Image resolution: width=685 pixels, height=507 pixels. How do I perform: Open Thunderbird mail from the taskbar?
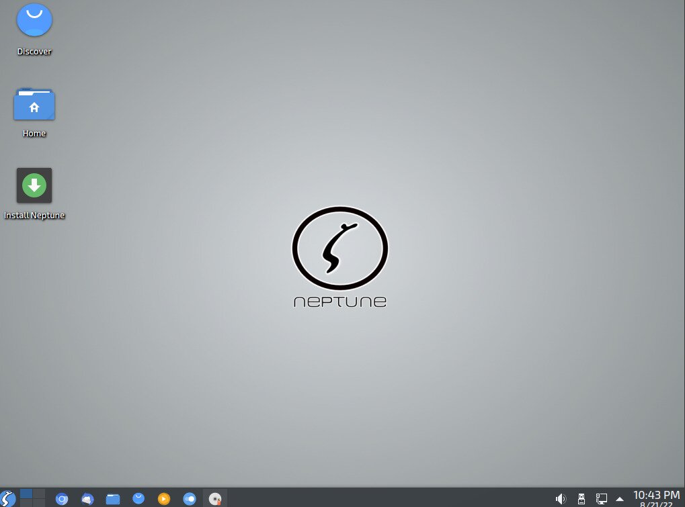87,498
